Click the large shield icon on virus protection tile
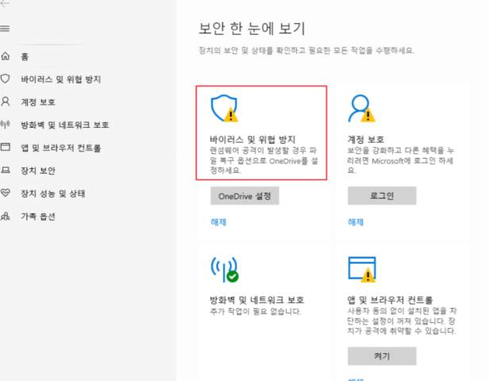The image size is (489, 381). tap(223, 108)
